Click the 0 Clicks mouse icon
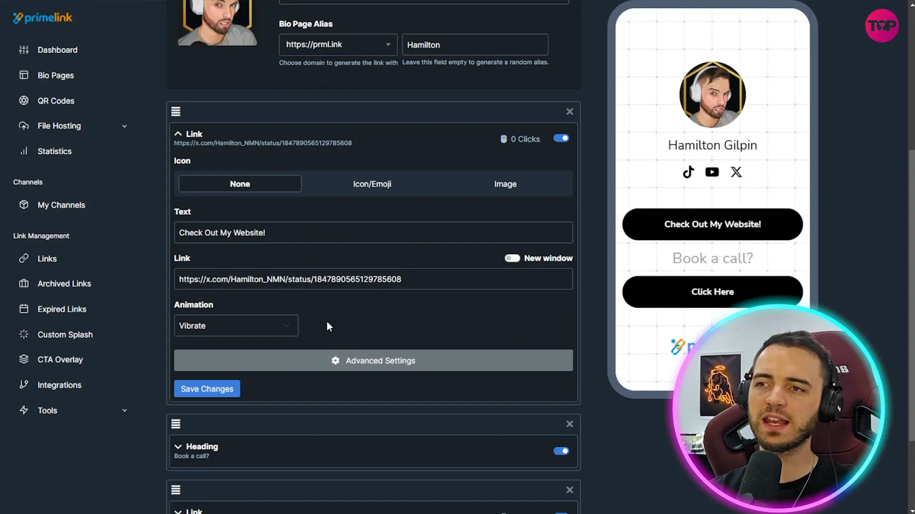Viewport: 915px width, 514px height. click(504, 139)
